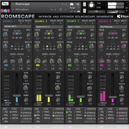Open Source 1 Station Hall sample dropdown
Image resolution: width=129 pixels, height=129 pixels.
click(17, 26)
